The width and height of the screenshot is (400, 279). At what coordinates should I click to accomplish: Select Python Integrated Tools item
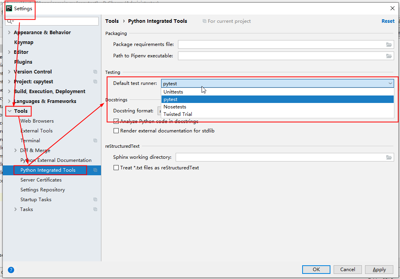click(x=48, y=170)
